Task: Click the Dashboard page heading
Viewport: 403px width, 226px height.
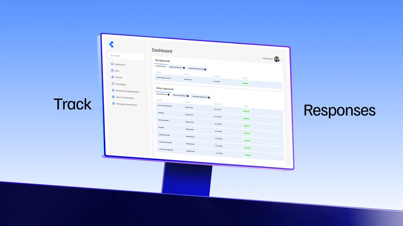Action: [162, 51]
